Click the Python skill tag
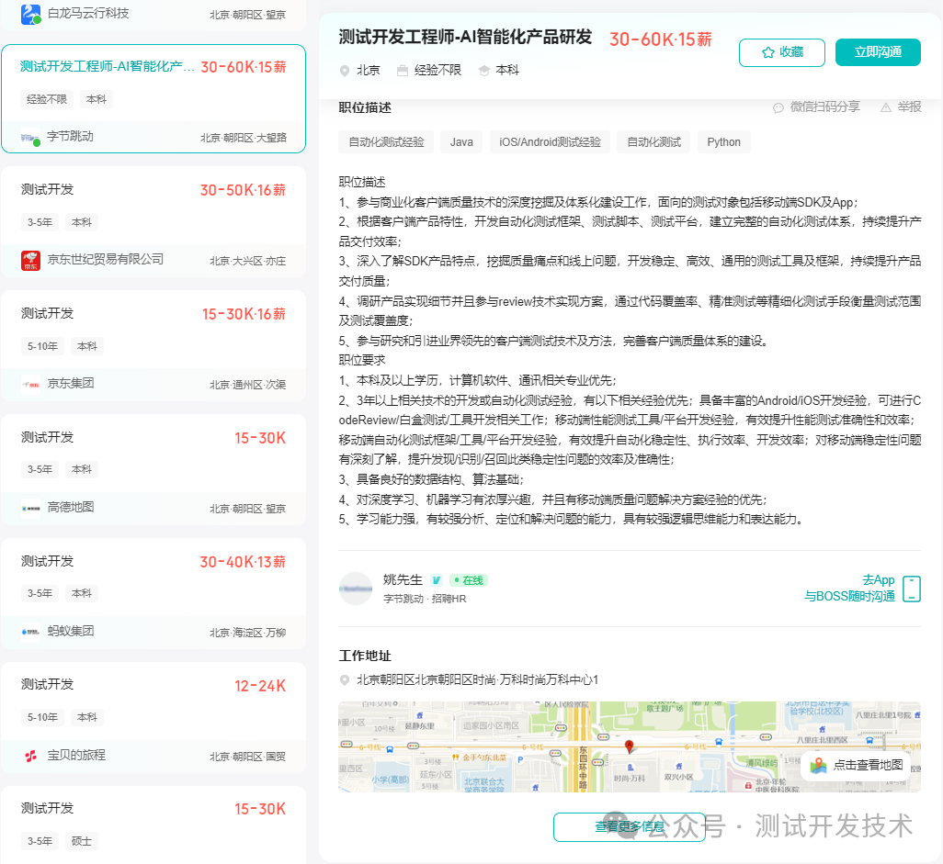Screen dimensions: 943x864 [723, 142]
